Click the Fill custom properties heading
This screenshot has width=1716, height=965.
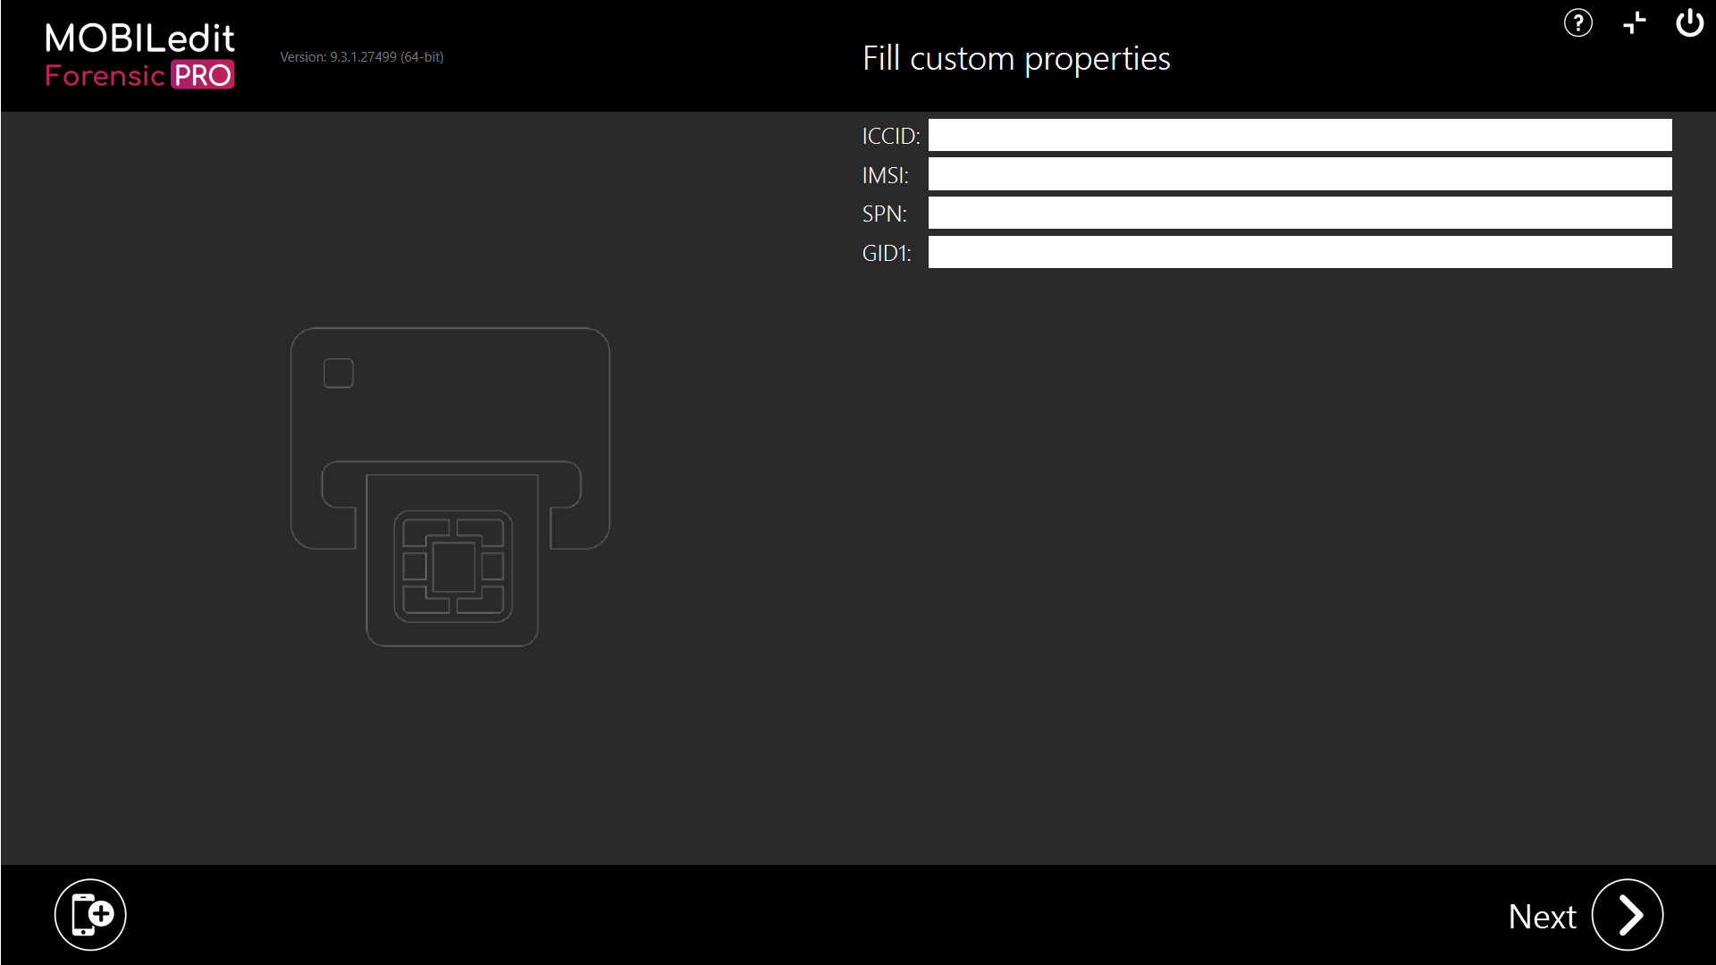tap(1016, 59)
